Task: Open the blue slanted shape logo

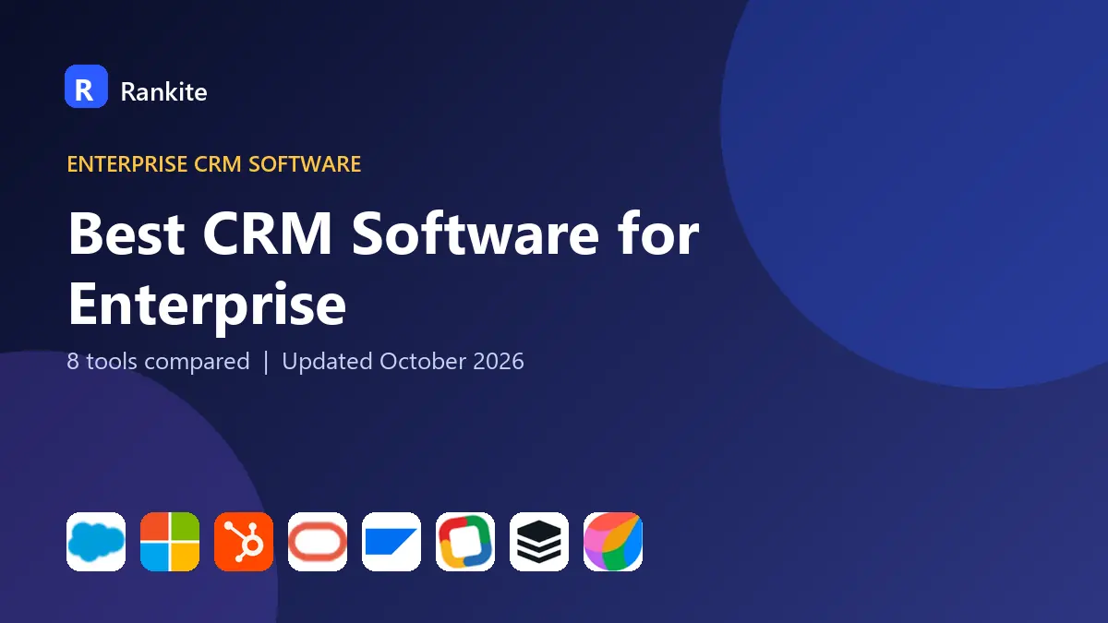Action: pyautogui.click(x=391, y=542)
